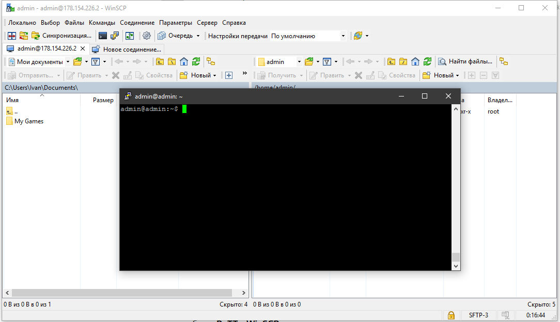Open the admin remote directory dropdown
This screenshot has height=322, width=560.
pyautogui.click(x=279, y=62)
